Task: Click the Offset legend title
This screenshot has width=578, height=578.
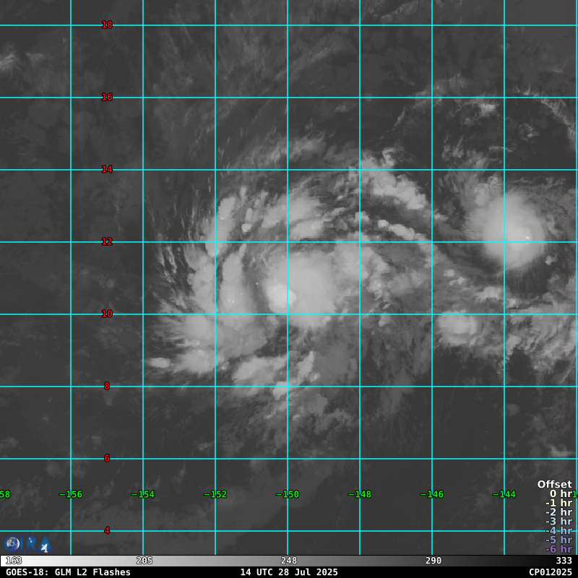Action: [554, 485]
